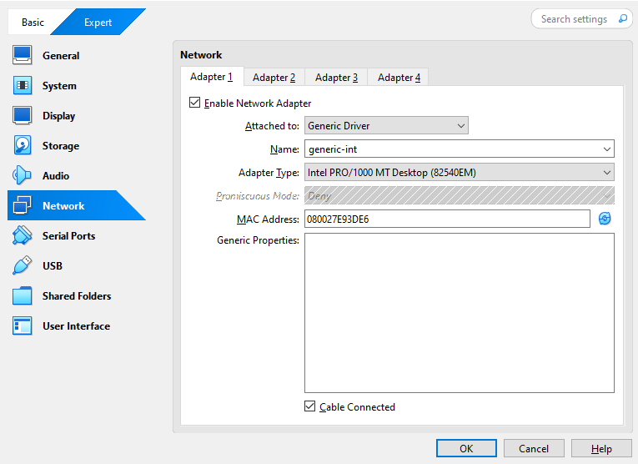This screenshot has width=638, height=464.
Task: Open the USB plug icon
Action: [23, 266]
